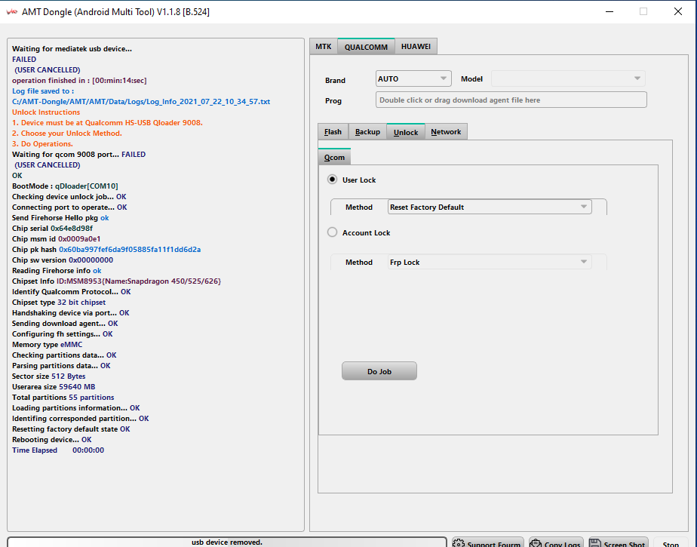
Task: Expand the Model dropdown
Action: [567, 78]
